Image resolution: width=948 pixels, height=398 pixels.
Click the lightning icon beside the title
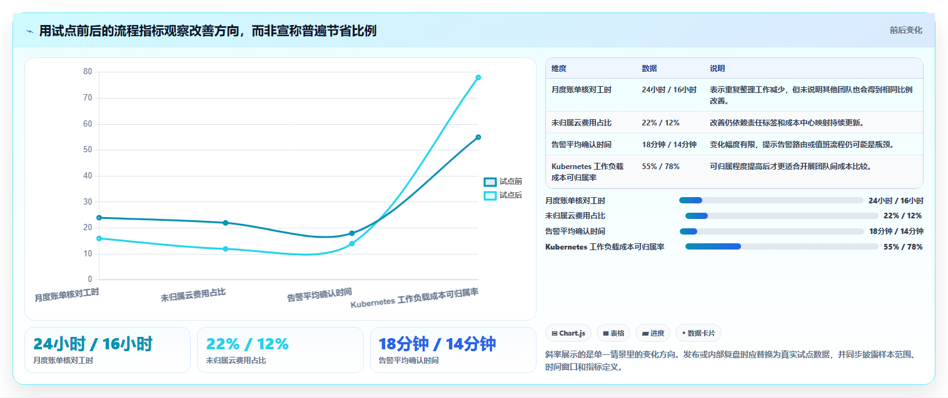click(x=29, y=31)
